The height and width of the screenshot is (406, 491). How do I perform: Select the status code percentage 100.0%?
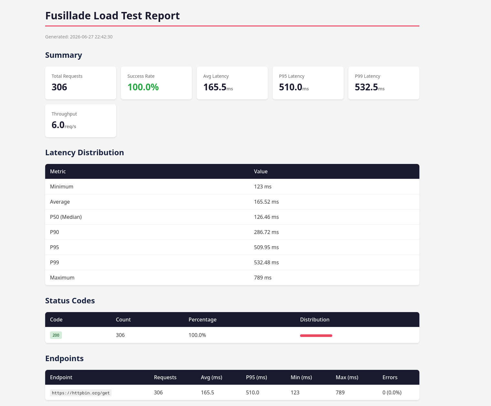197,335
